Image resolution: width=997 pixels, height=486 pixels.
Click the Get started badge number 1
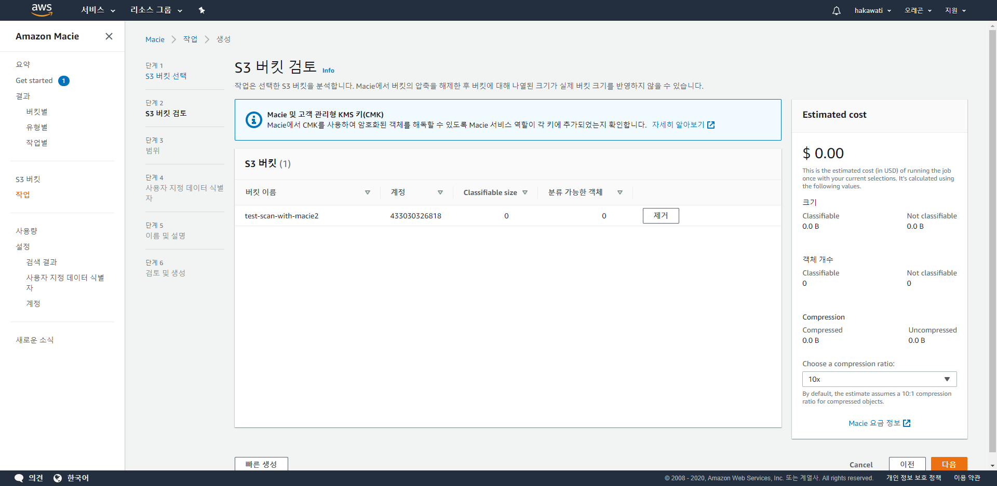(x=64, y=81)
